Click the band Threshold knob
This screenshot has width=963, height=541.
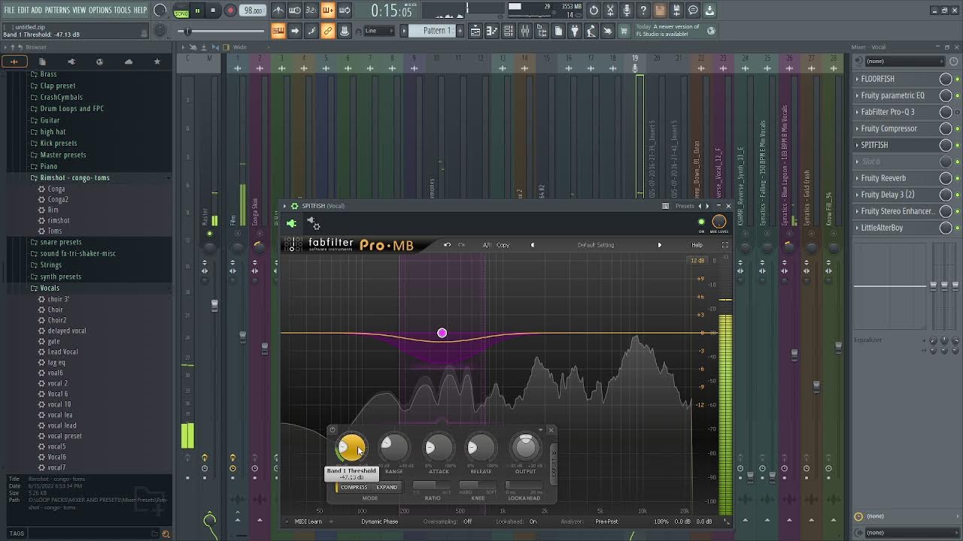351,448
